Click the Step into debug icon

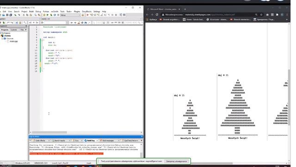click(x=99, y=15)
